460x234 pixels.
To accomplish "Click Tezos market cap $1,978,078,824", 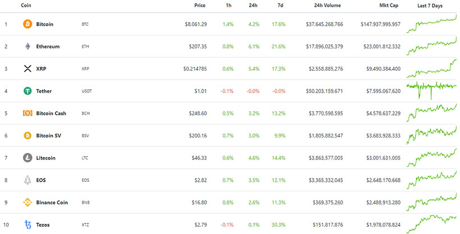I will pyautogui.click(x=384, y=225).
